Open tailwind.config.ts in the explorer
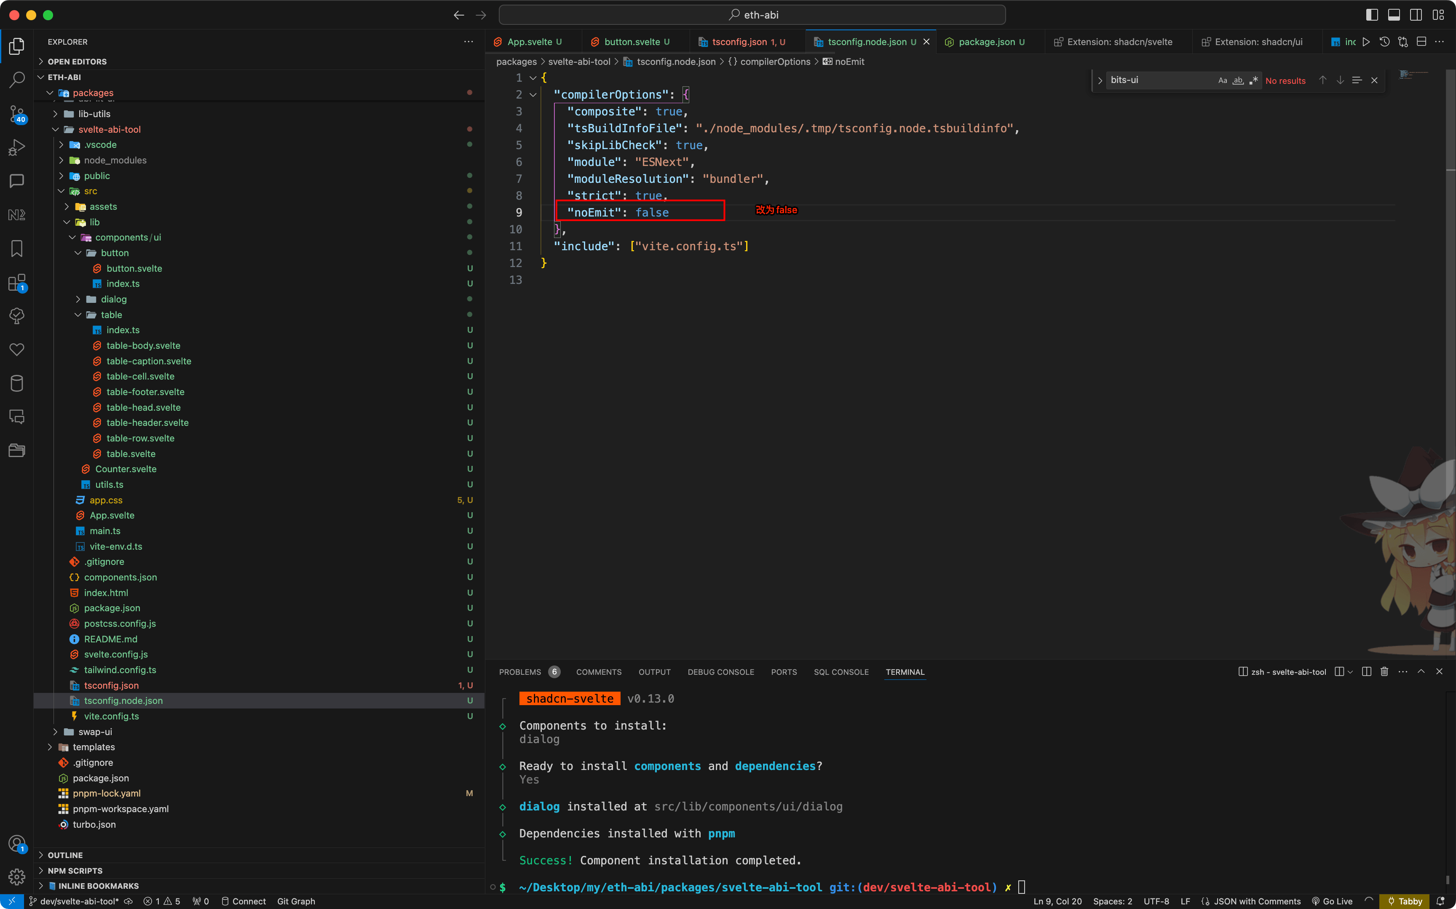 point(120,670)
